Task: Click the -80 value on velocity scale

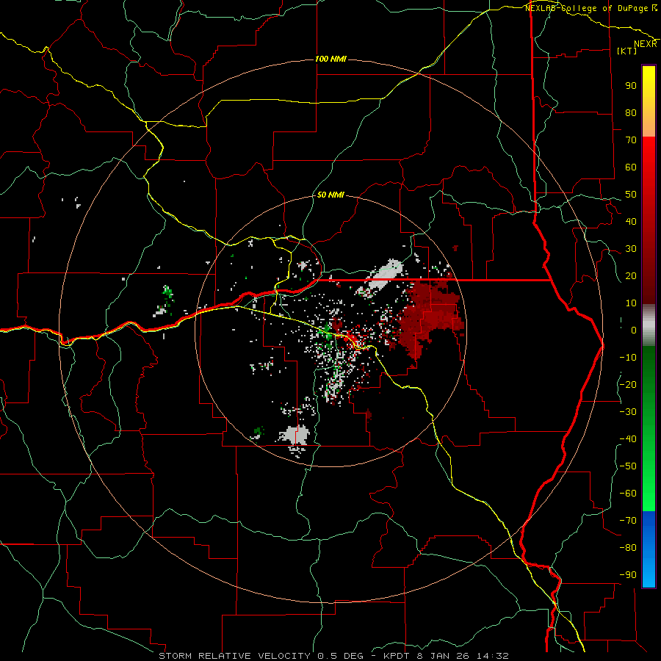Action: point(628,548)
